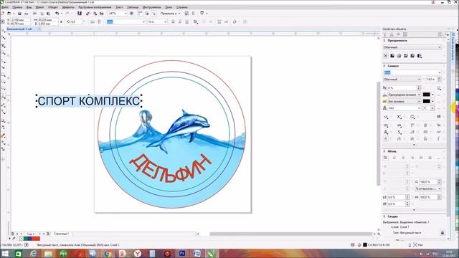Click the font size stepper in the Character section

[x=439, y=80]
